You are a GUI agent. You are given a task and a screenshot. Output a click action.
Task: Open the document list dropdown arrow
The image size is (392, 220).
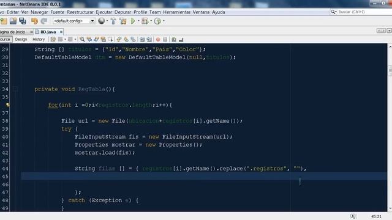pos(389,31)
